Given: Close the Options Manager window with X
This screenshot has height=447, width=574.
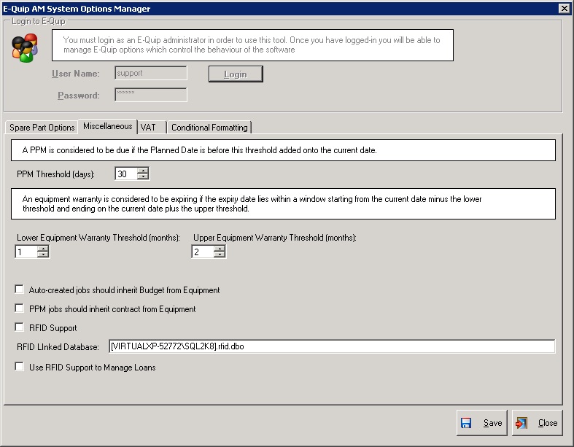Looking at the screenshot, I should point(565,9).
